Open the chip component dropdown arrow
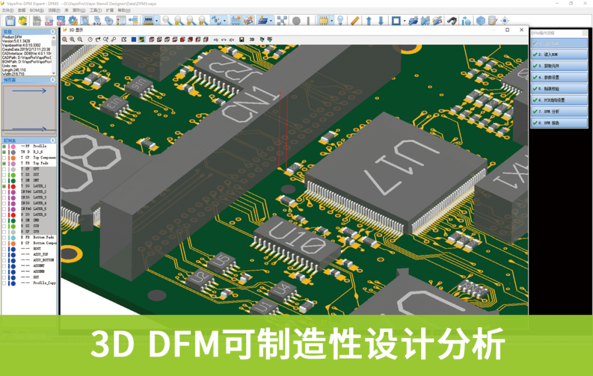This screenshot has height=376, width=593. coord(332,21)
